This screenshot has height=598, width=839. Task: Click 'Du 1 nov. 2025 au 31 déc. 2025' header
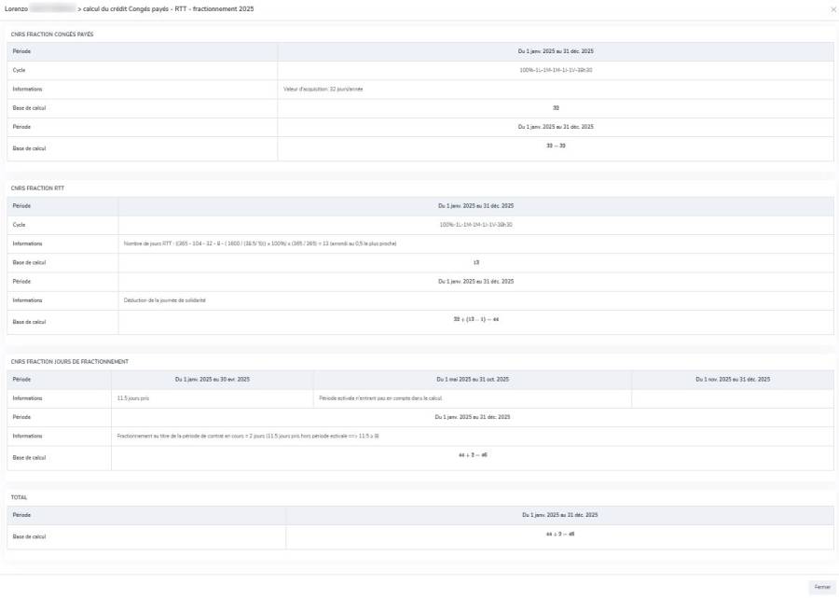[x=732, y=379]
